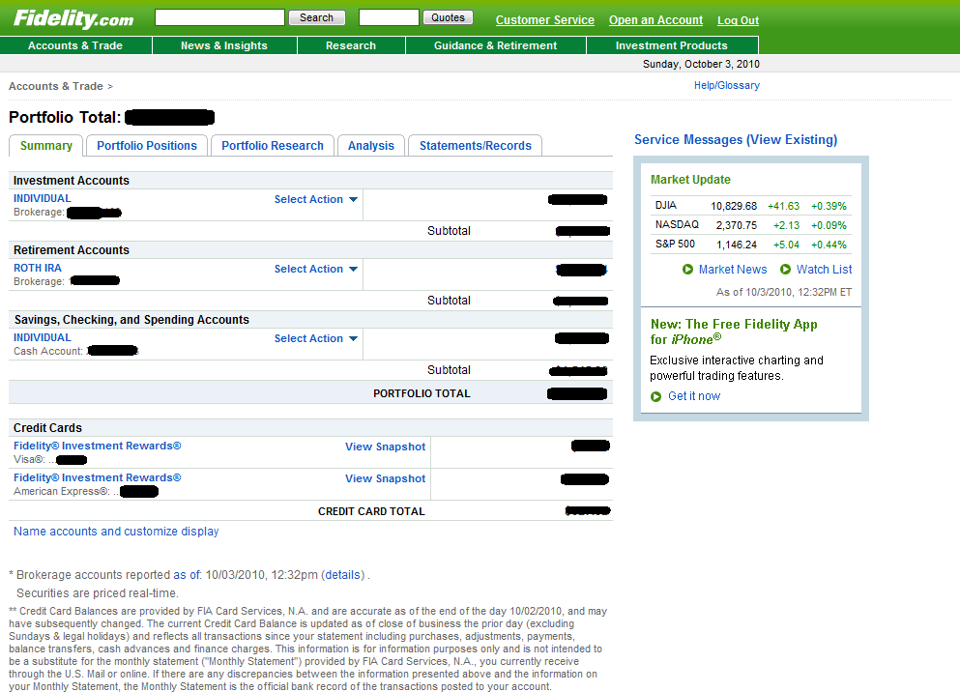The width and height of the screenshot is (960, 692).
Task: Focus the site search input field
Action: (x=219, y=17)
